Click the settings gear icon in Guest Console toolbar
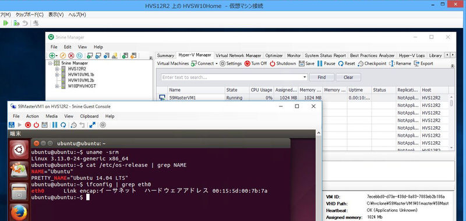The height and width of the screenshot is (221, 466). pyautogui.click(x=103, y=125)
